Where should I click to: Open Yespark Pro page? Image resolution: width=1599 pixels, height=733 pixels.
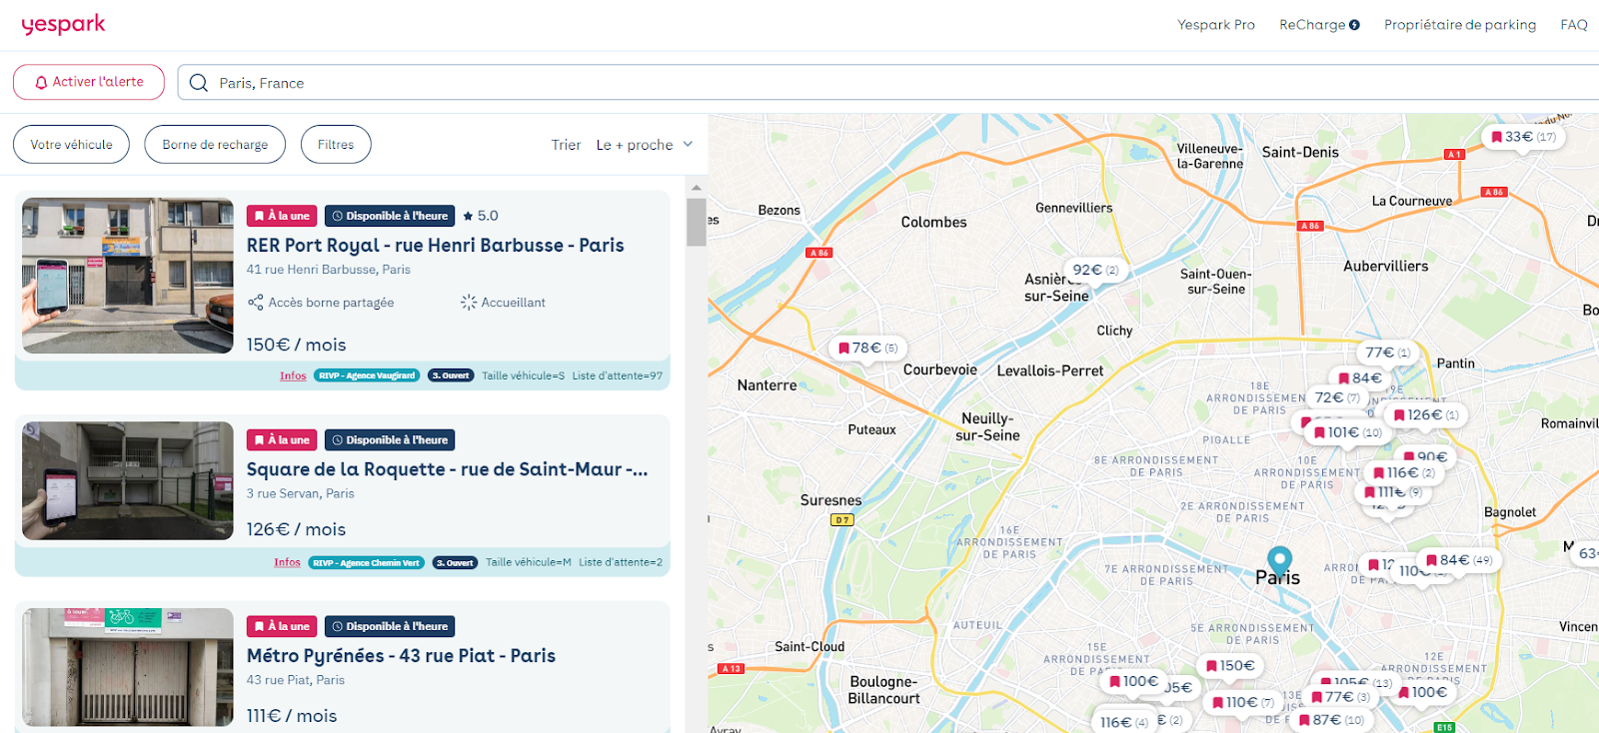point(1215,25)
